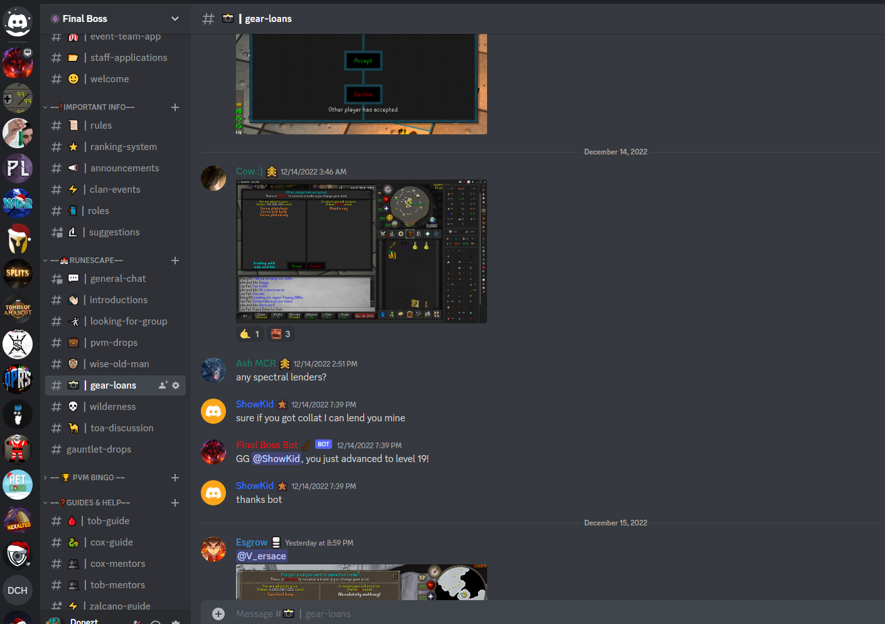Viewport: 885px width, 624px height.
Task: Open the tob-mentors channel
Action: 115,585
